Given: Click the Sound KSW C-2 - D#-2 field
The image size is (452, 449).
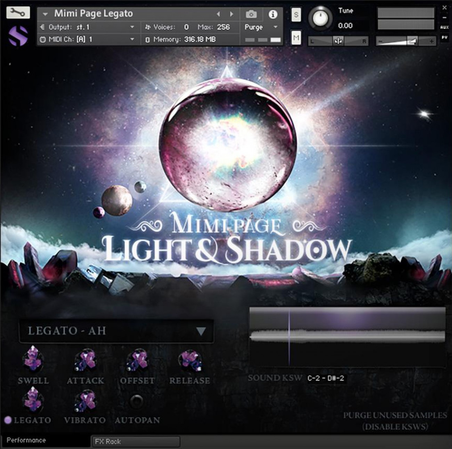Looking at the screenshot, I should 326,378.
